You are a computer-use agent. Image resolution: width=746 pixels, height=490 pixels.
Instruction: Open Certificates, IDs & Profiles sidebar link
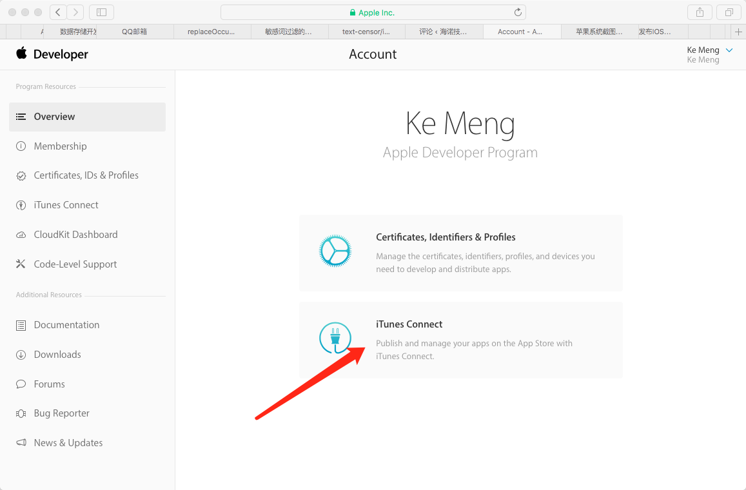[86, 175]
